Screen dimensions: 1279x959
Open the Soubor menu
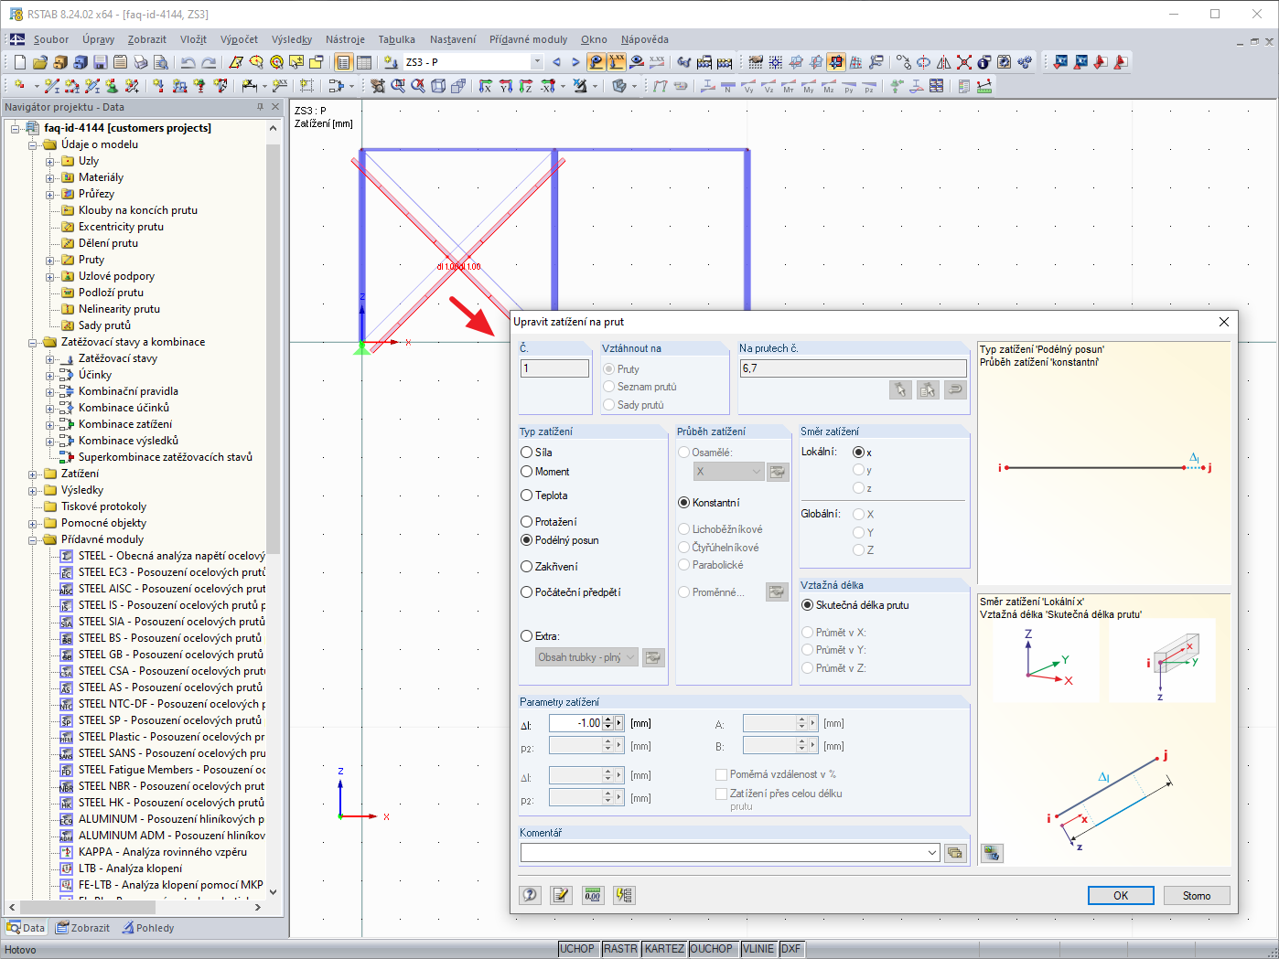point(51,39)
